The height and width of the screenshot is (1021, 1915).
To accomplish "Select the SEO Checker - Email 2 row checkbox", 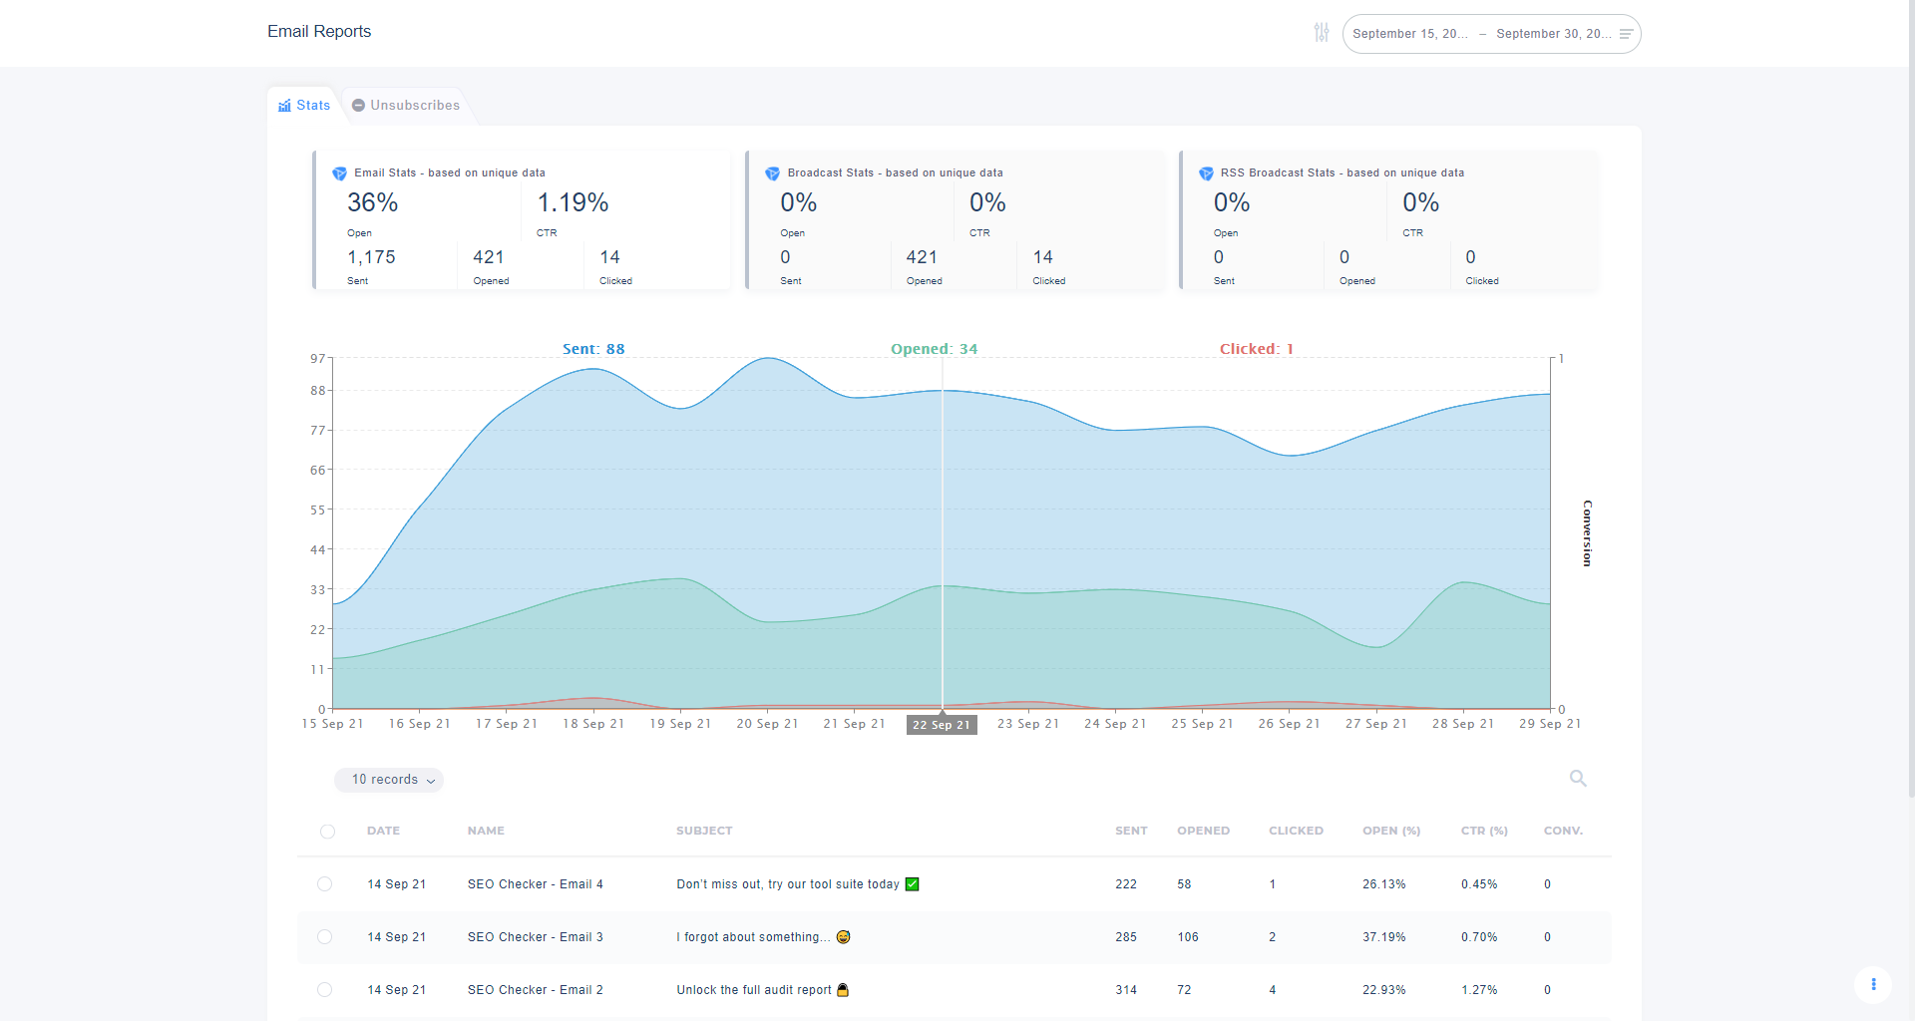I will 324,990.
